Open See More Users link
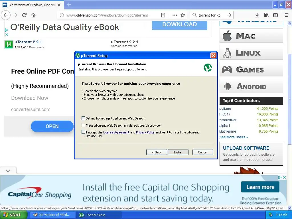The image size is (292, 219). tap(234, 137)
